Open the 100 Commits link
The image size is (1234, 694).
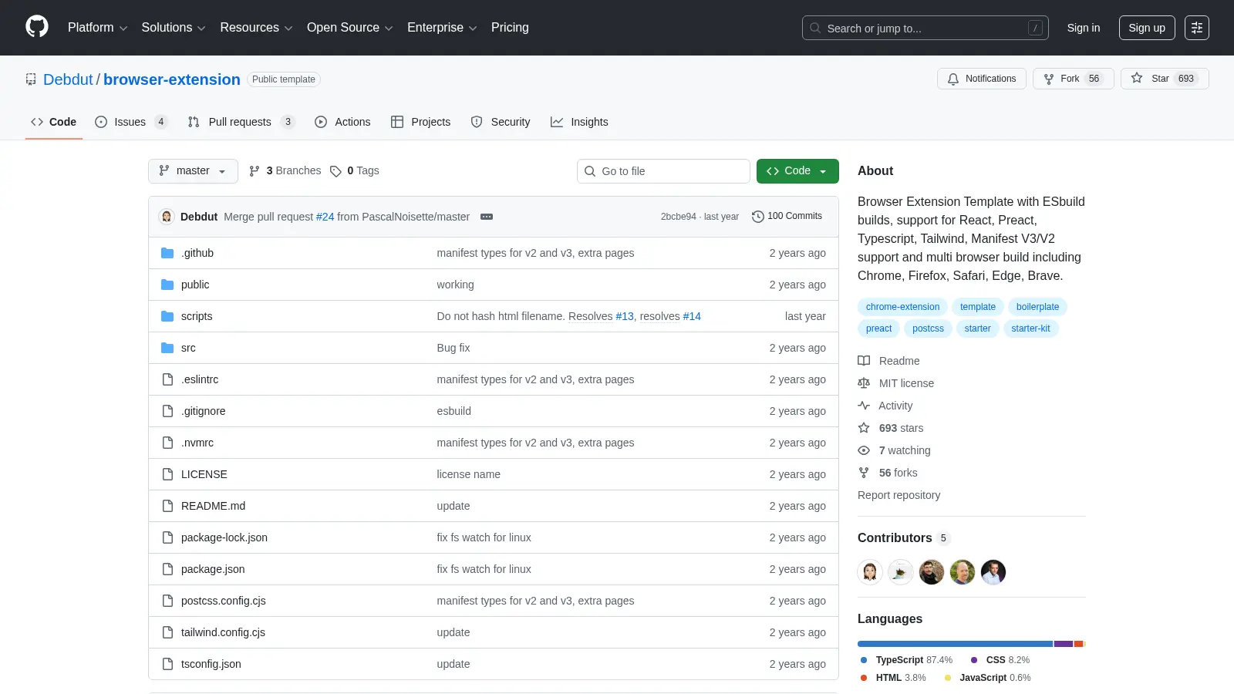coord(787,217)
